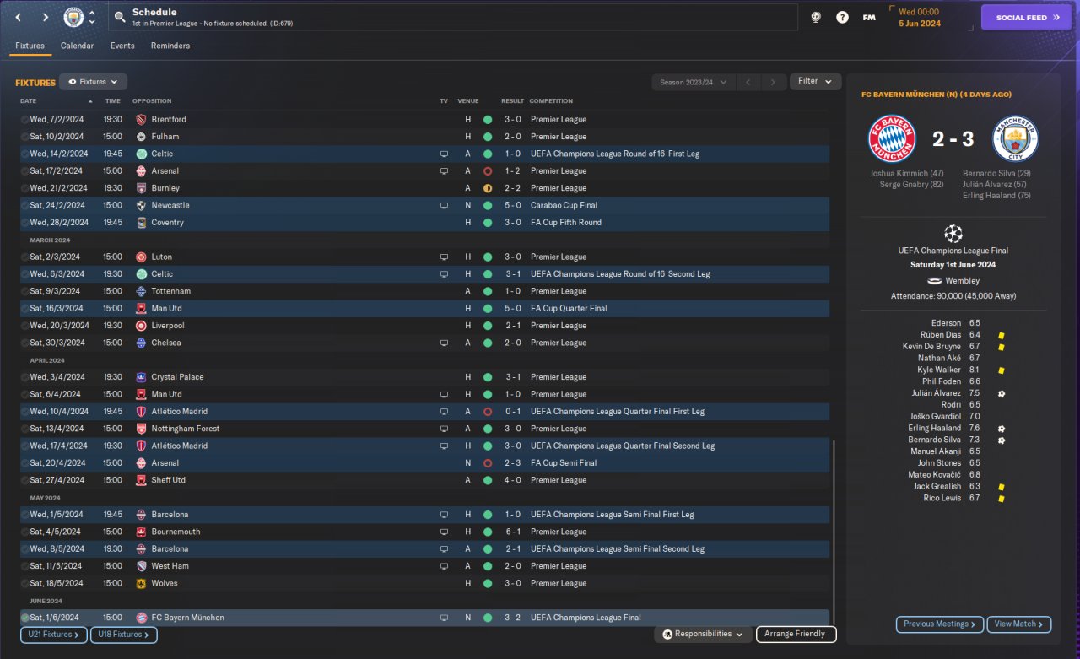
Task: Click the fixtures list vertical scrollbar
Action: pos(832,533)
